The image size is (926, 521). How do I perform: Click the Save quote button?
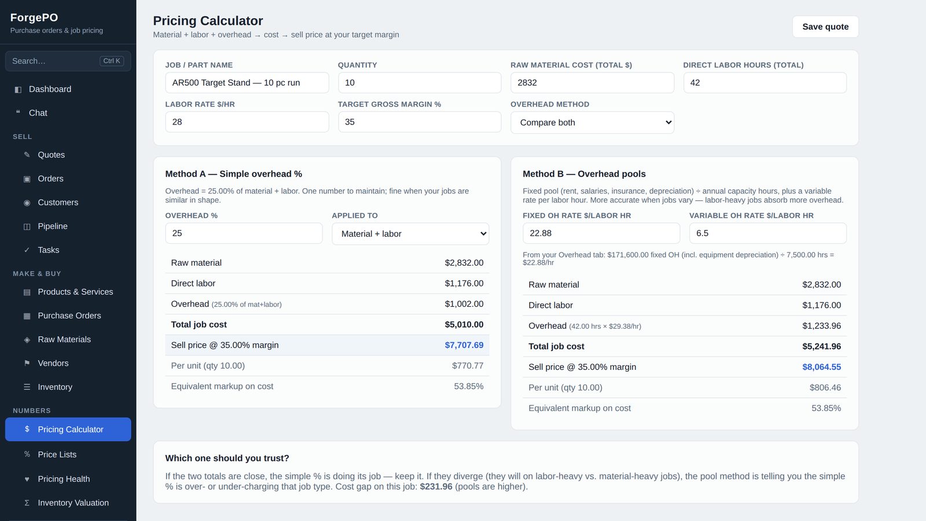tap(825, 27)
